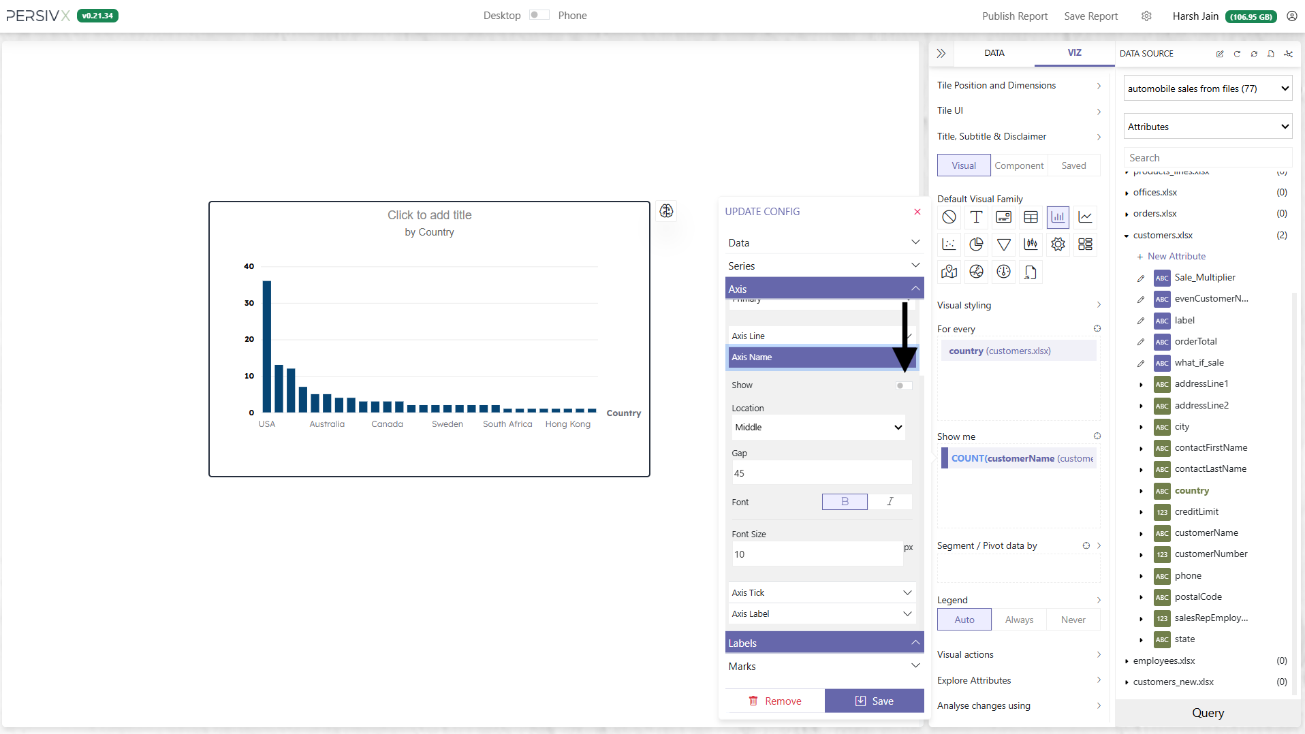Switch to the Component option
This screenshot has height=734, width=1305.
coord(1019,165)
